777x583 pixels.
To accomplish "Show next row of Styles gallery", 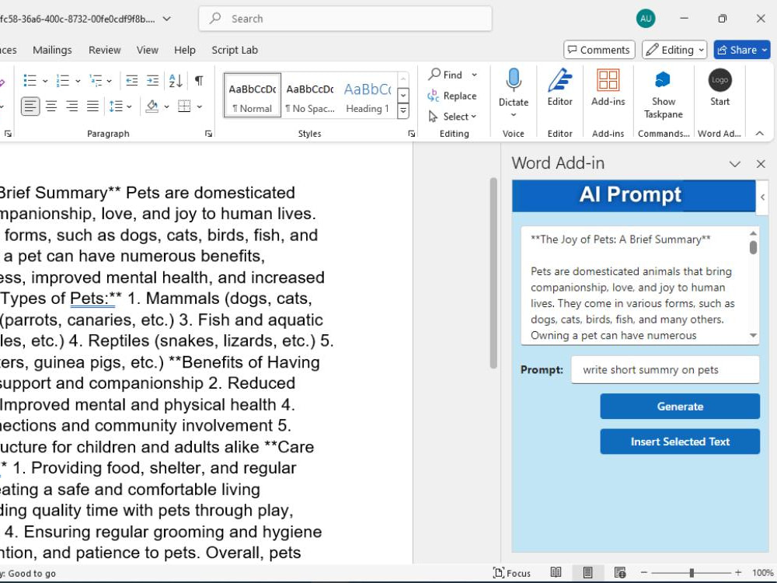I will (x=403, y=95).
